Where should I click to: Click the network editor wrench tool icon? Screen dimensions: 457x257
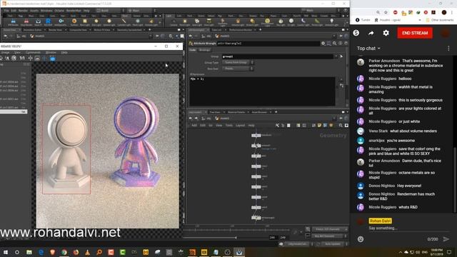277,126
